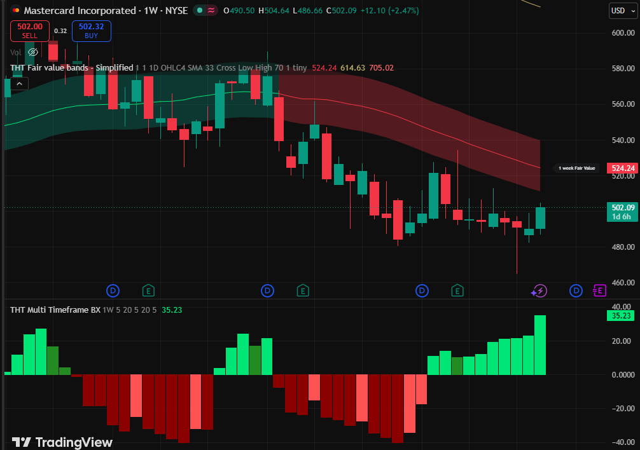Select the THT Fair value bands indicator title
This screenshot has height=450, width=640.
tap(72, 67)
